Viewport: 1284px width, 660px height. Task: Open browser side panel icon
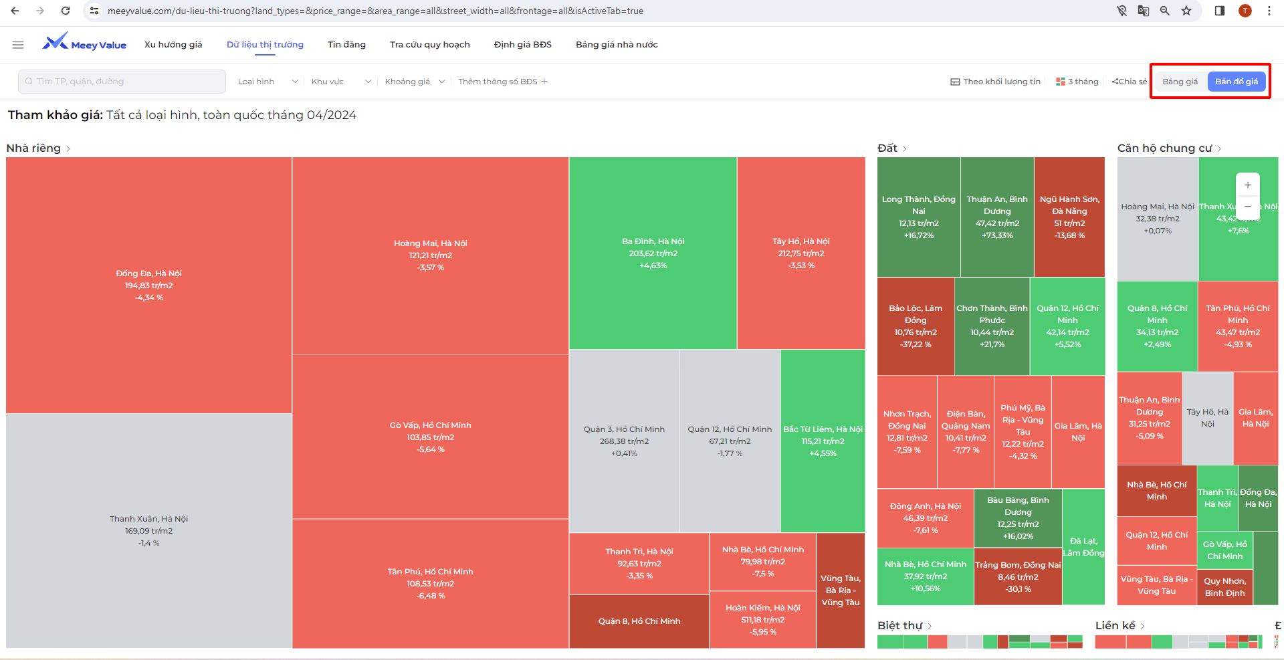pos(1219,11)
